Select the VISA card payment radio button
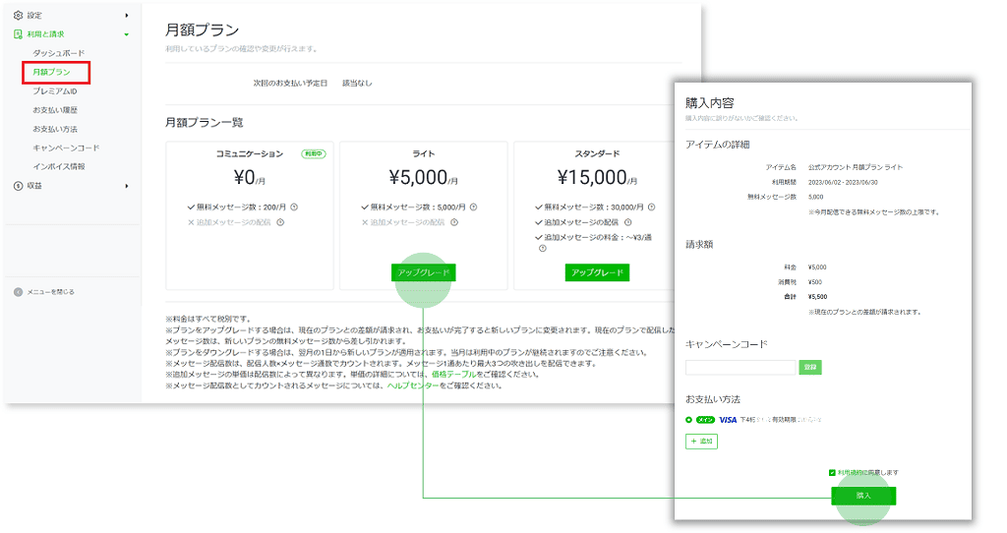The width and height of the screenshot is (1007, 533). coord(689,420)
